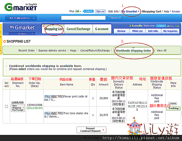Open the Wish List tab
The image size is (182, 141).
(137, 31)
